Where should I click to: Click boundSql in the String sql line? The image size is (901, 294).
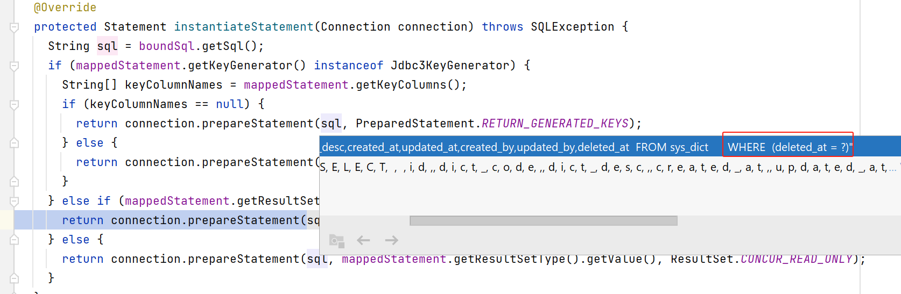point(166,46)
